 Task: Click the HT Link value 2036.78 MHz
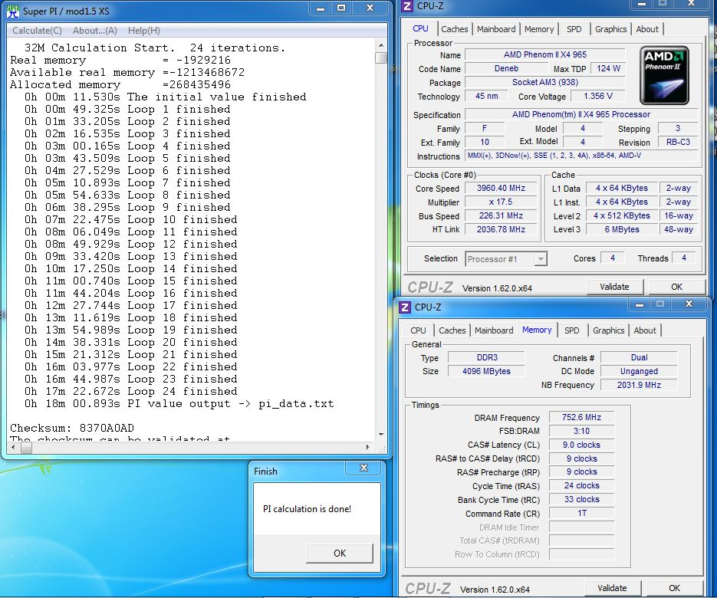pyautogui.click(x=501, y=229)
